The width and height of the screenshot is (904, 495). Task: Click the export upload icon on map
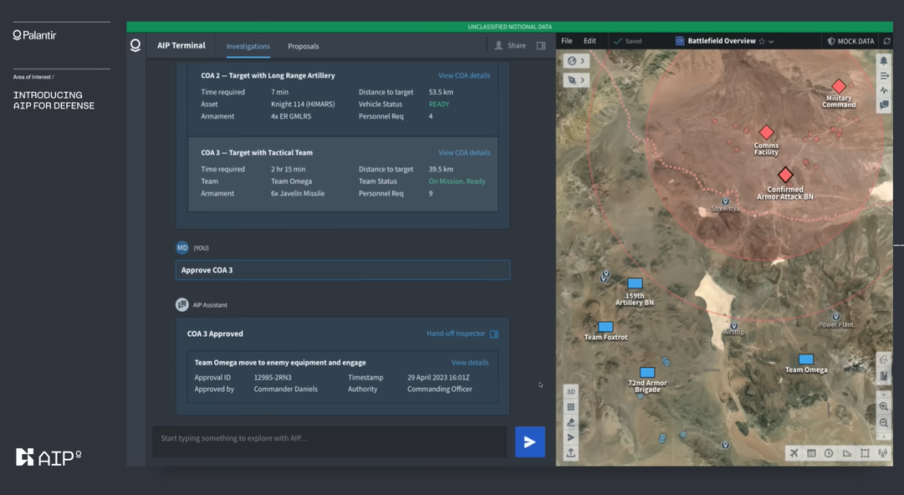tap(571, 452)
